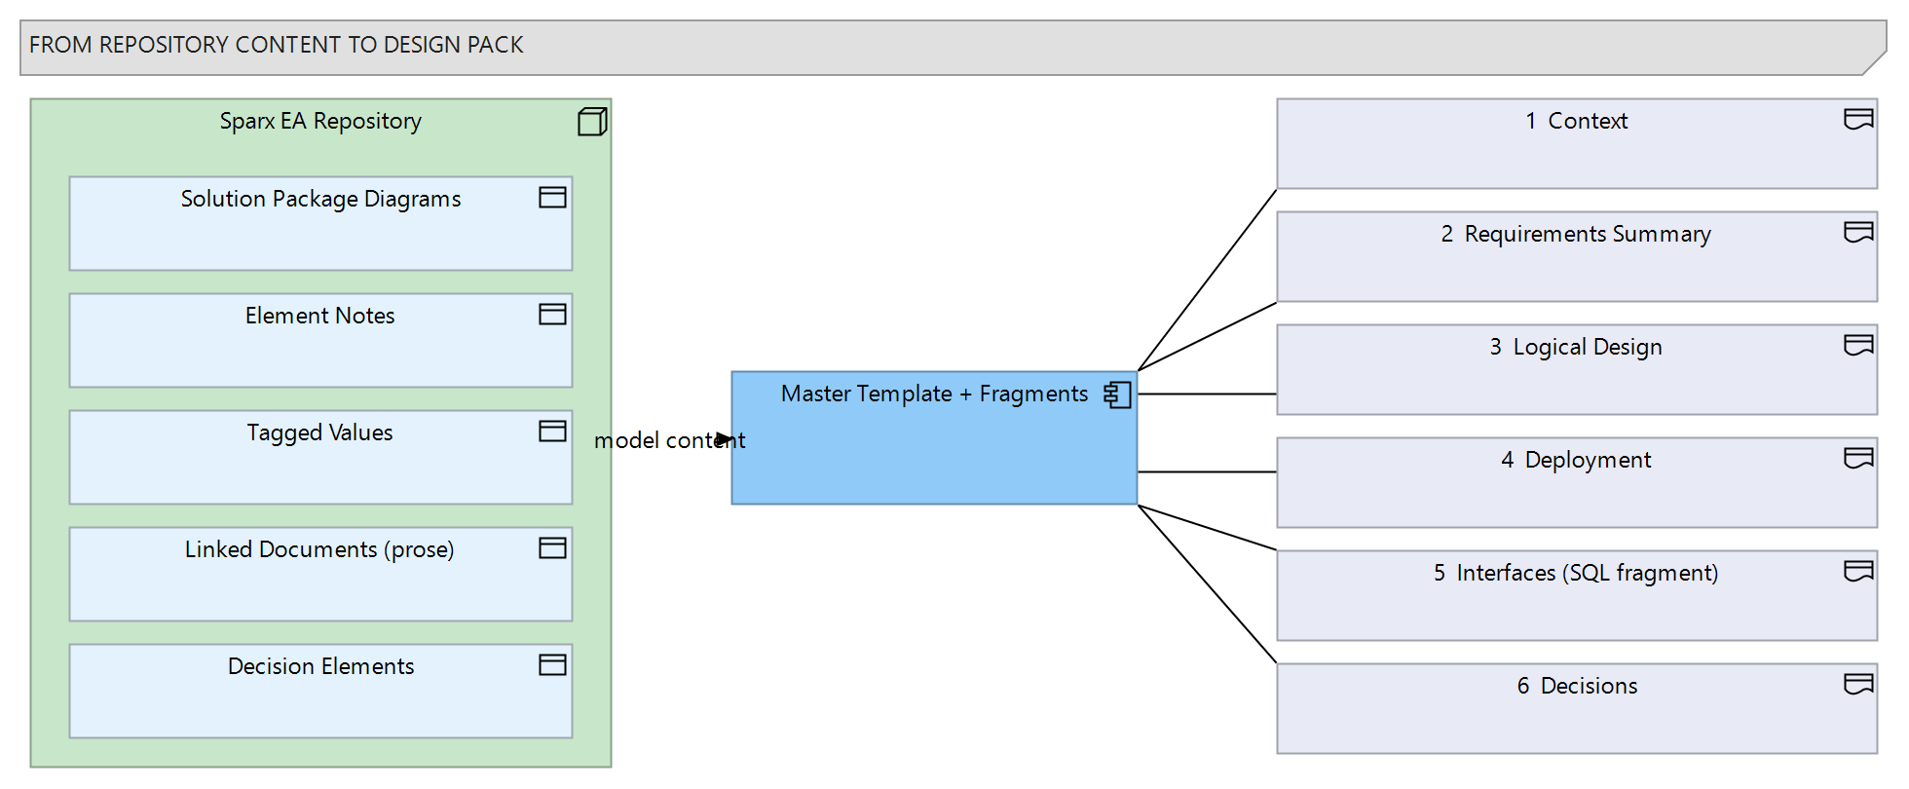The image size is (1909, 789).
Task: Select the Sparx EA Repository title text
Action: point(320,122)
